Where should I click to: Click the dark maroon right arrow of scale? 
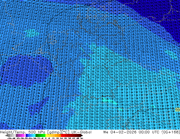[82, 136]
